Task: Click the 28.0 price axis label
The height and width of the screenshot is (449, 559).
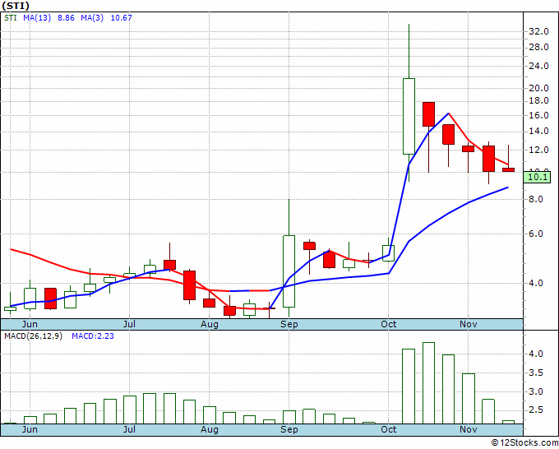Action: click(x=538, y=47)
